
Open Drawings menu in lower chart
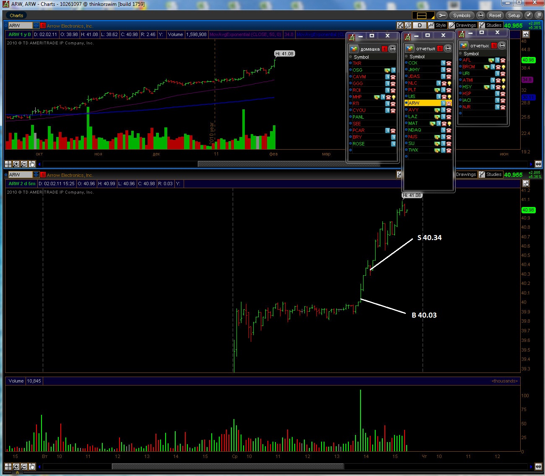tap(466, 175)
